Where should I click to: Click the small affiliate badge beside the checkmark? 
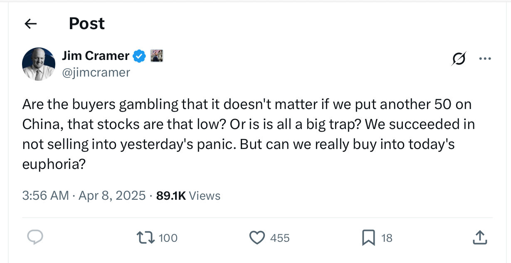[156, 56]
